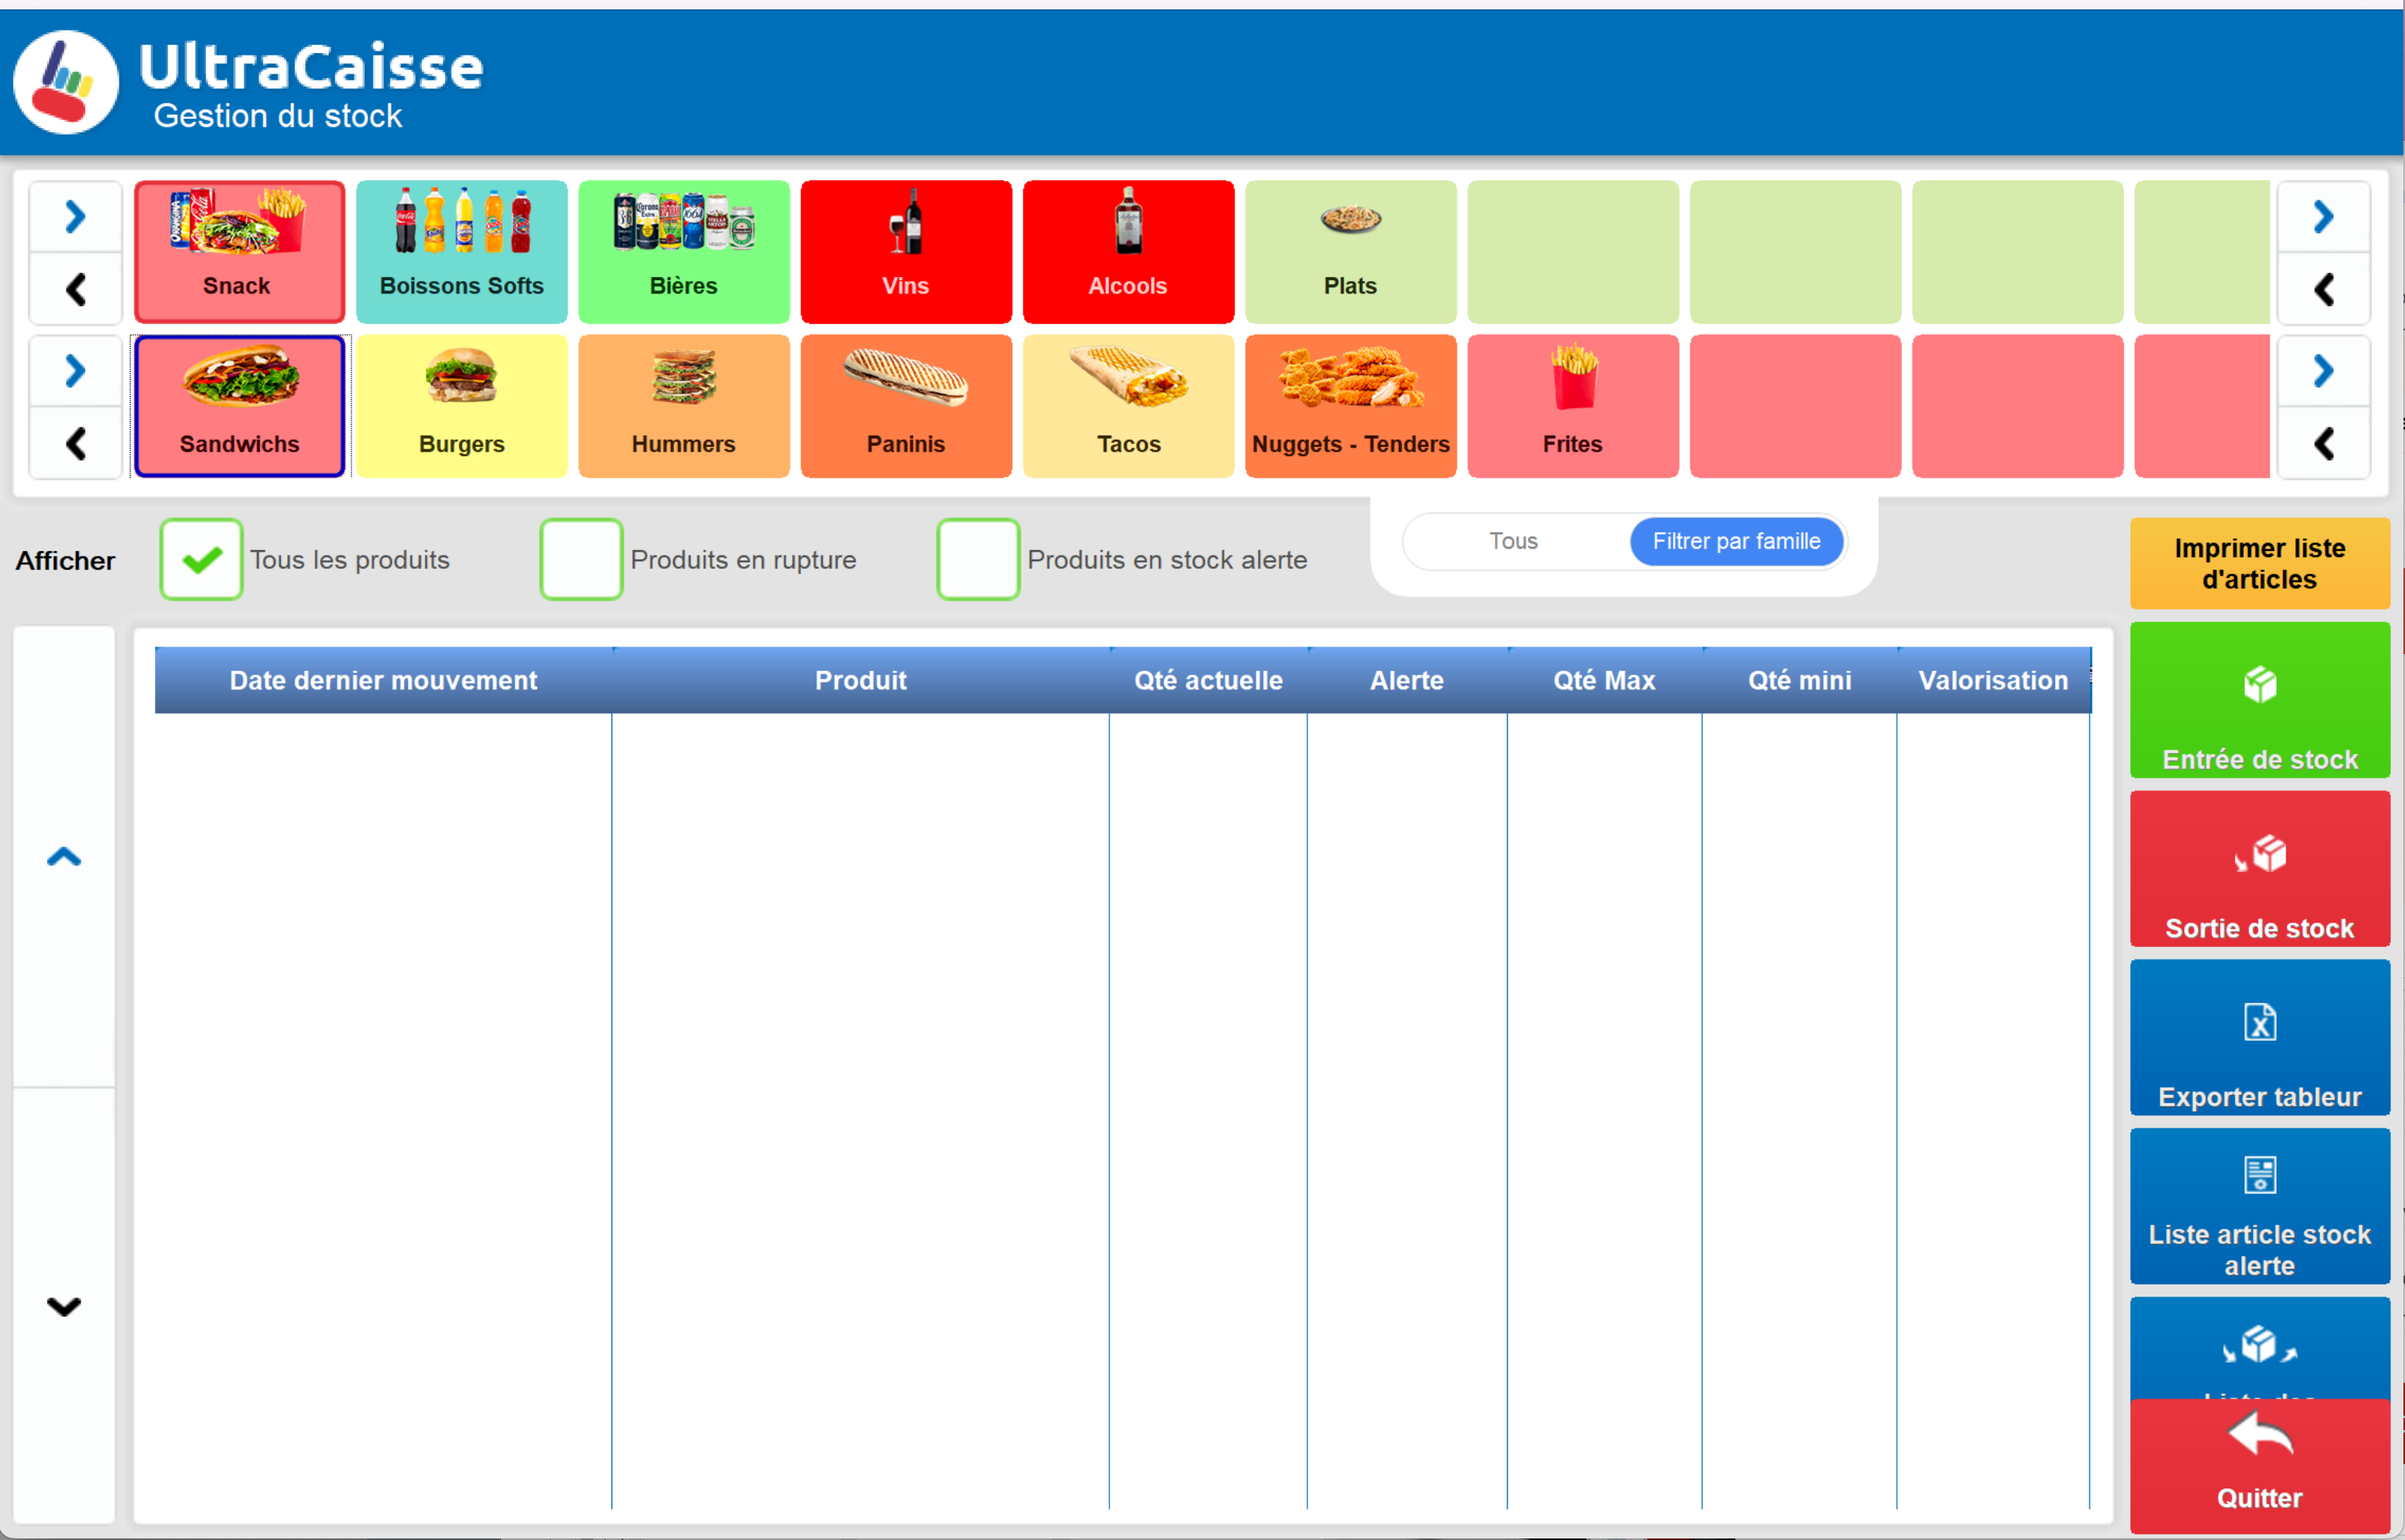Screen dimensions: 2405x1540
Task: Click the Sortie de stock button
Action: click(2259, 869)
